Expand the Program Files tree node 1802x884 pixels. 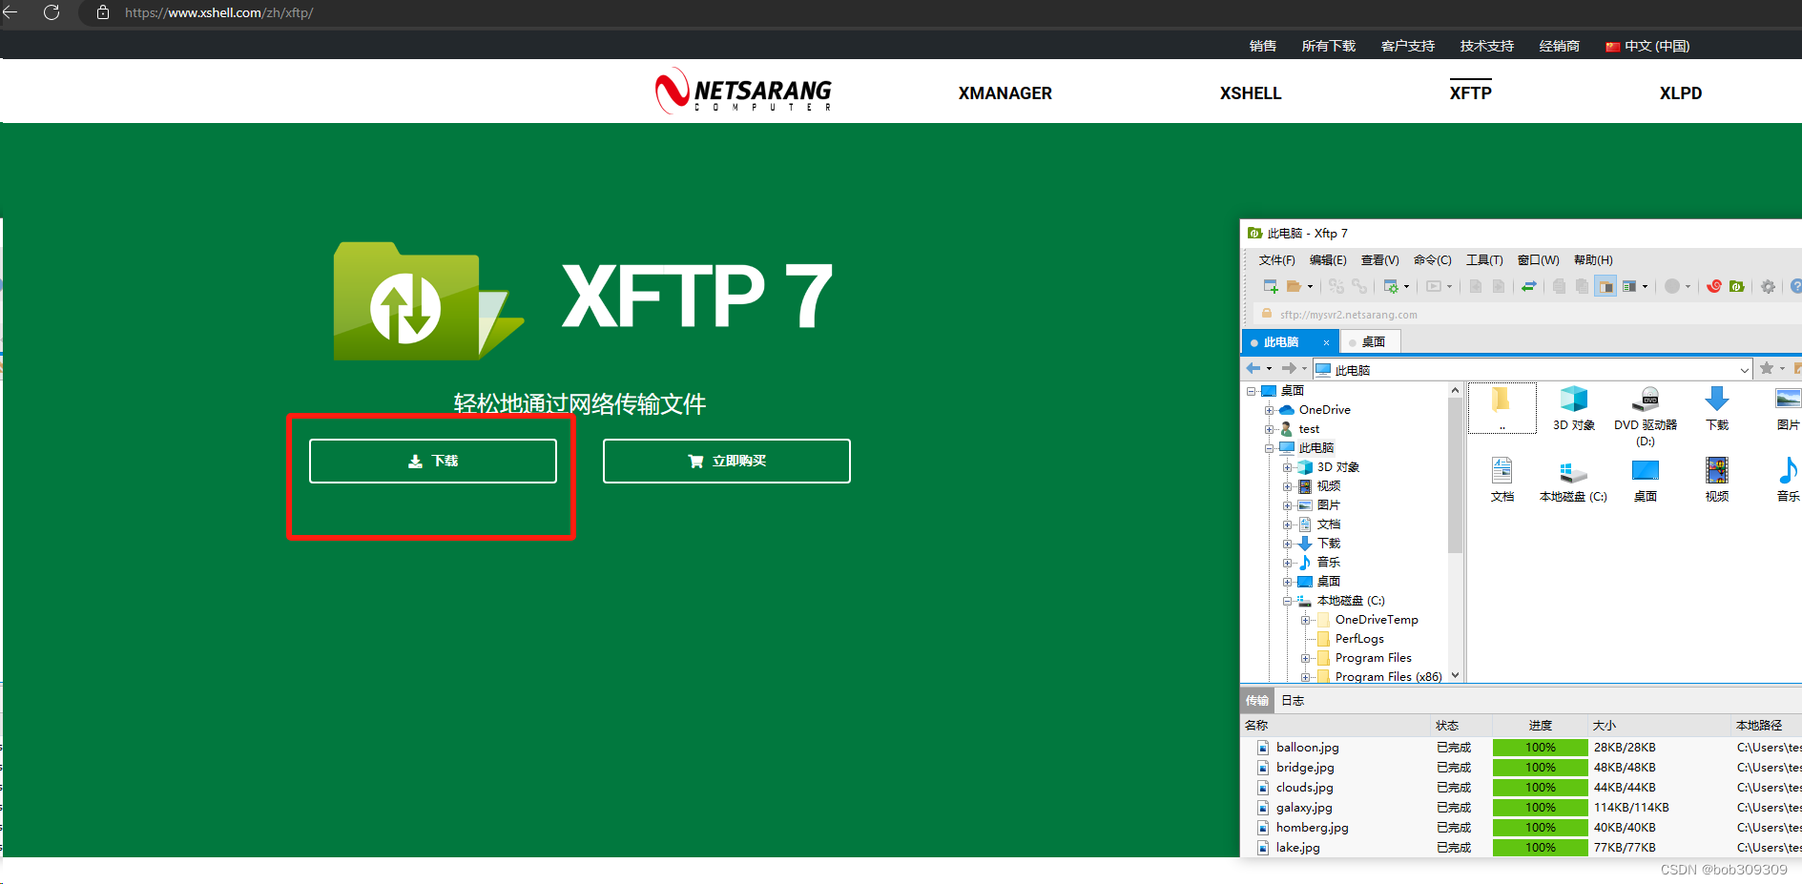coord(1306,658)
